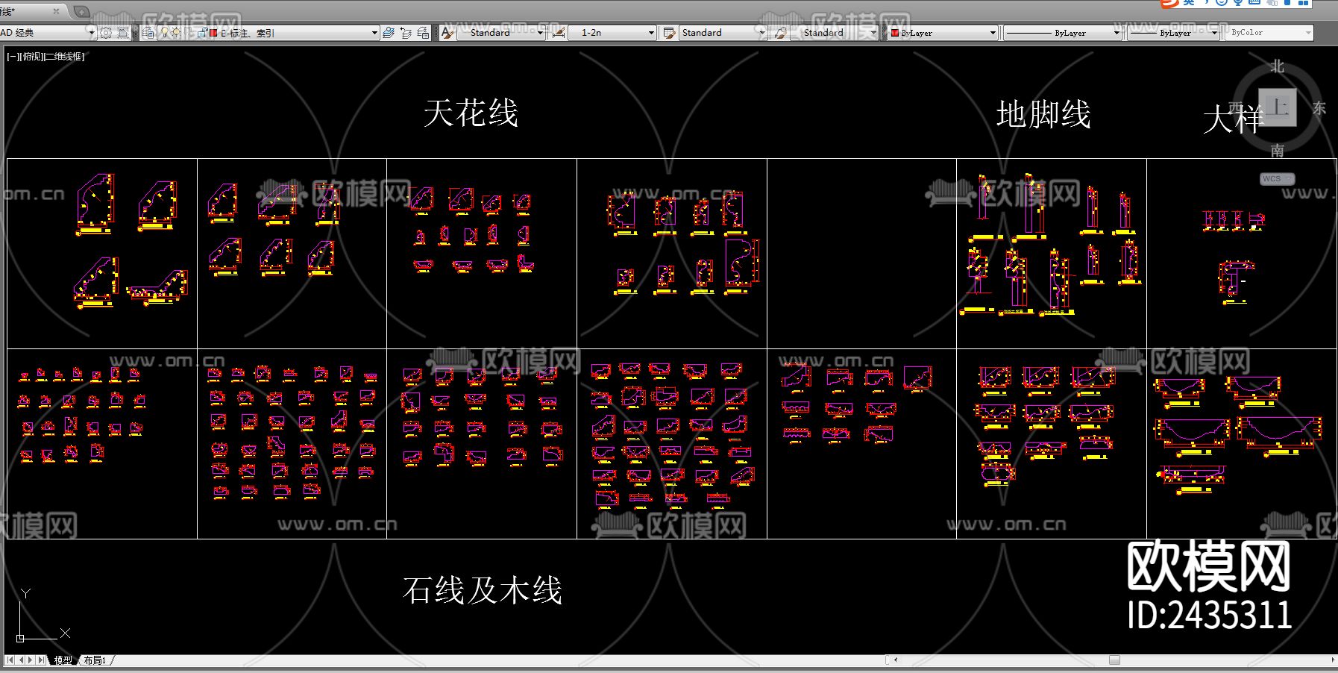Click the red layer color square
The width and height of the screenshot is (1338, 673).
(213, 33)
